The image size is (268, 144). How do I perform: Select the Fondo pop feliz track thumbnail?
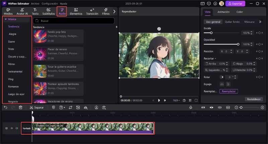tap(40, 37)
